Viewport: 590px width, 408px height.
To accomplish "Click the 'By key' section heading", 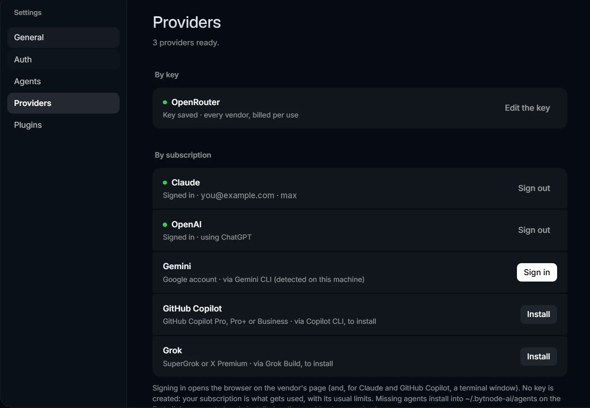I will (x=167, y=75).
